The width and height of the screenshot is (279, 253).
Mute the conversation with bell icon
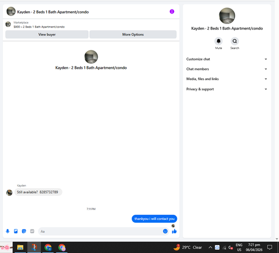[x=219, y=41]
